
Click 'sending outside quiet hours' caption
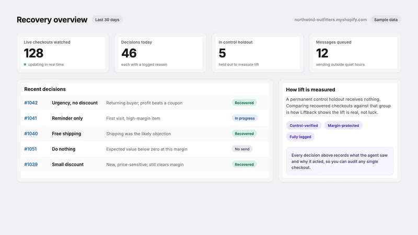point(340,64)
